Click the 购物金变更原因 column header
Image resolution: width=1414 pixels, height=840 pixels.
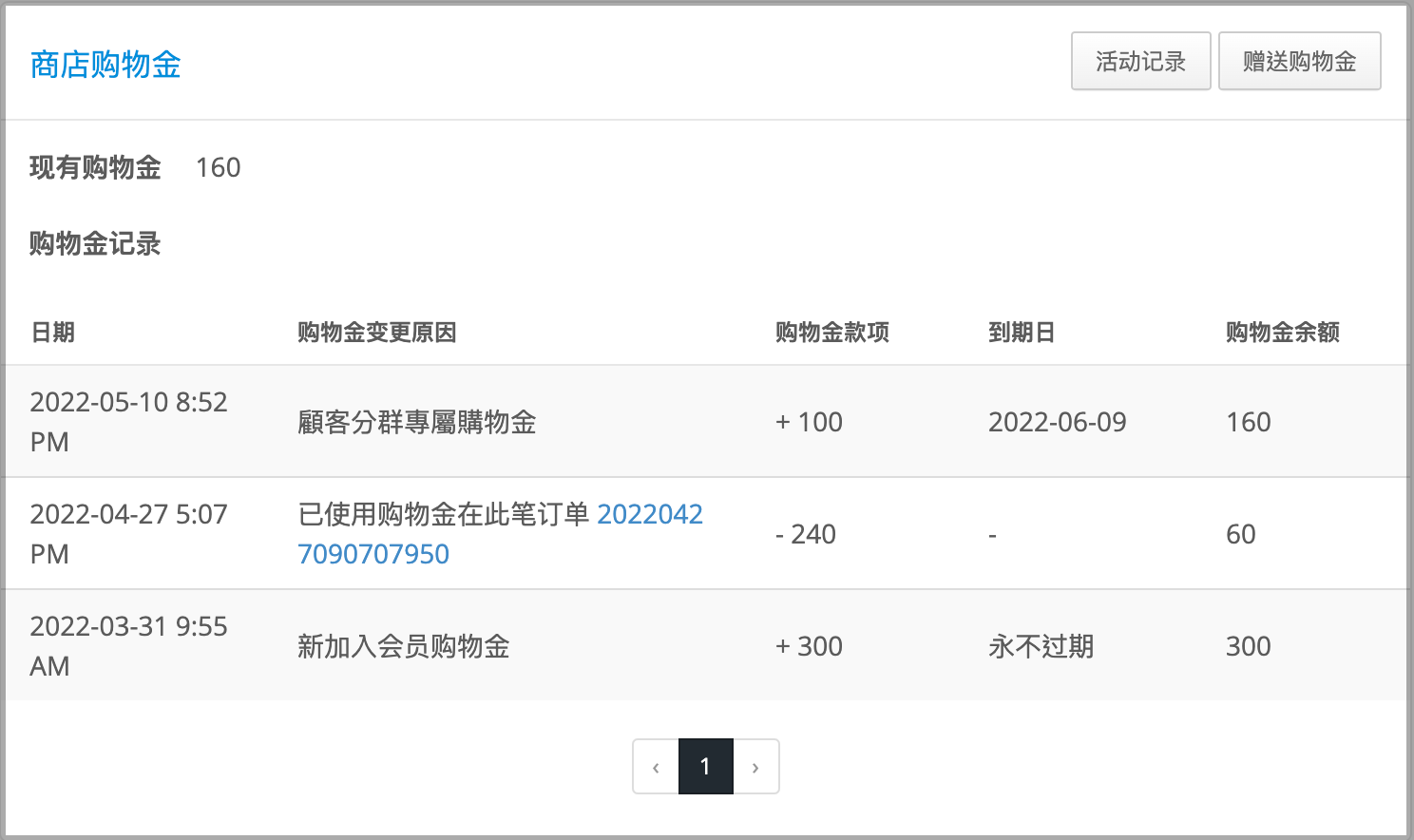pyautogui.click(x=377, y=332)
